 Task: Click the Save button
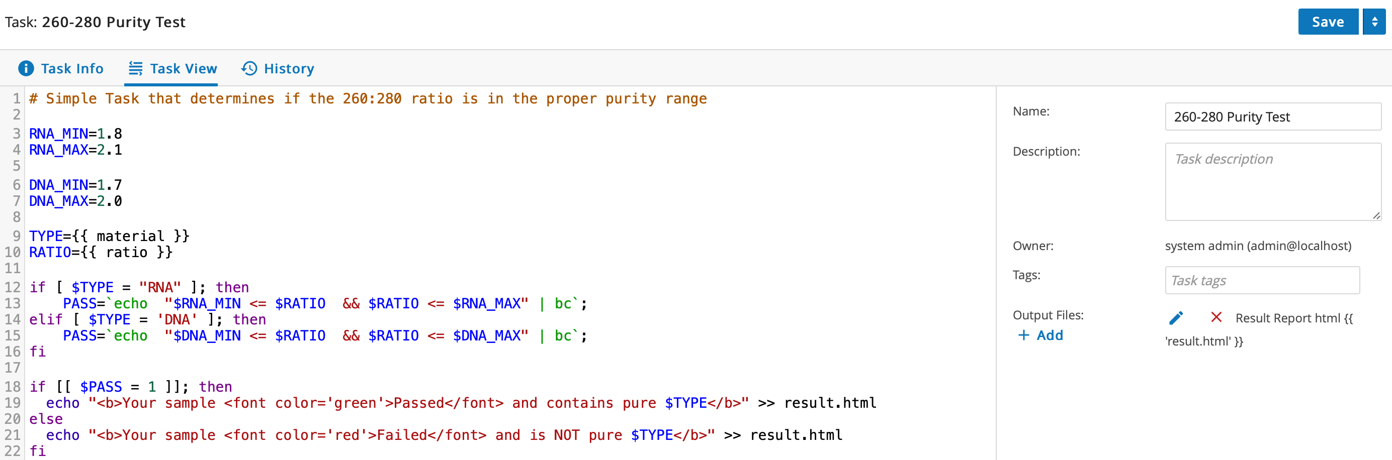tap(1328, 22)
